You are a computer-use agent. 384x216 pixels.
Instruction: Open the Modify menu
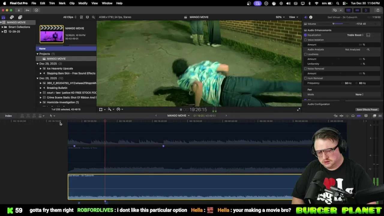point(83,3)
